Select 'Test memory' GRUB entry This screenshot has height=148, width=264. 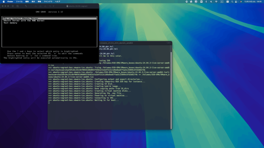point(10,23)
